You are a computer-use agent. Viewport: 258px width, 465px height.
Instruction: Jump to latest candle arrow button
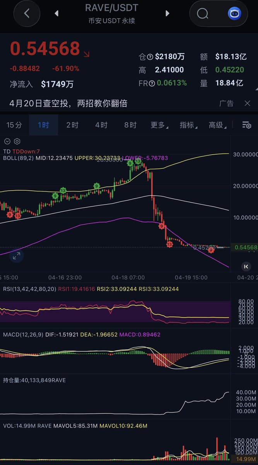point(246,266)
